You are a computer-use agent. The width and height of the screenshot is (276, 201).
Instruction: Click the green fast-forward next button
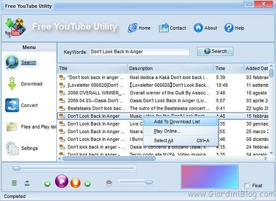pyautogui.click(x=87, y=184)
